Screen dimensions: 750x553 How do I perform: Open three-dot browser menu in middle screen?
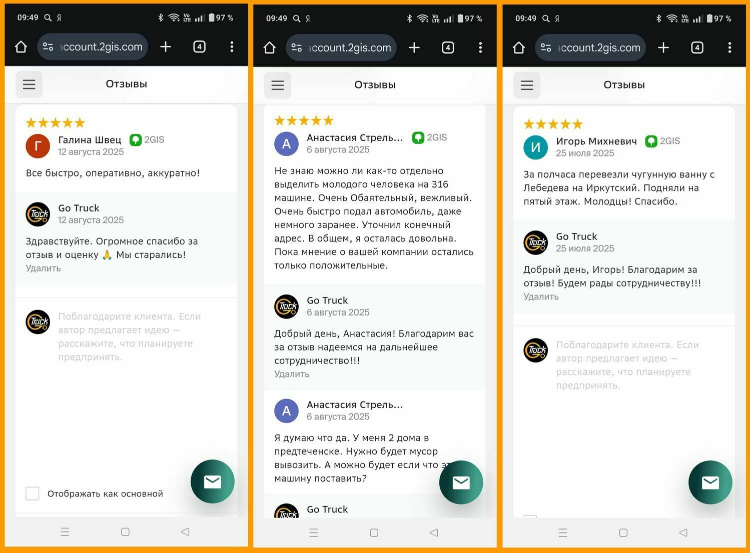[480, 47]
